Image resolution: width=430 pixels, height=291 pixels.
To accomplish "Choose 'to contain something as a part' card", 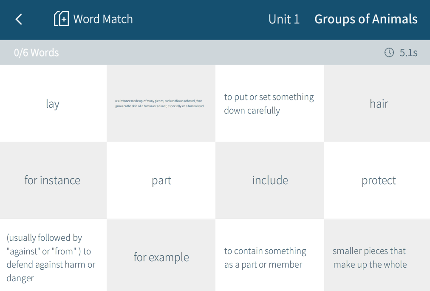I will 270,257.
